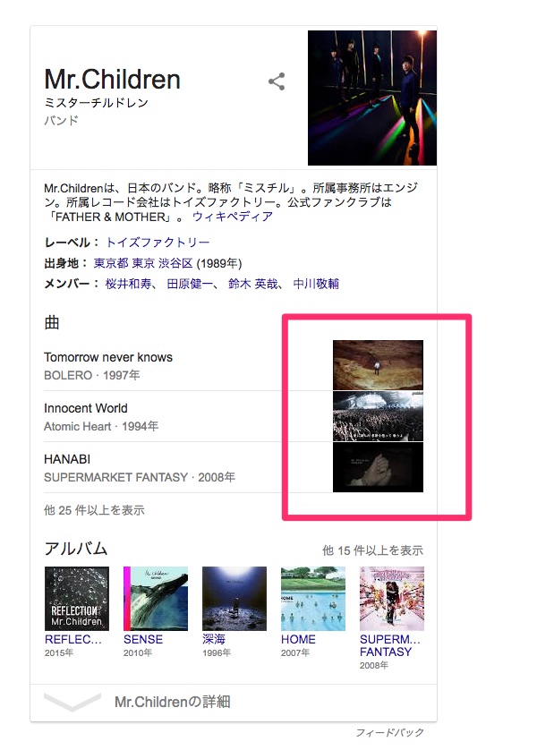Open the ウィキペディア link
Image resolution: width=537 pixels, height=750 pixels.
pyautogui.click(x=233, y=217)
